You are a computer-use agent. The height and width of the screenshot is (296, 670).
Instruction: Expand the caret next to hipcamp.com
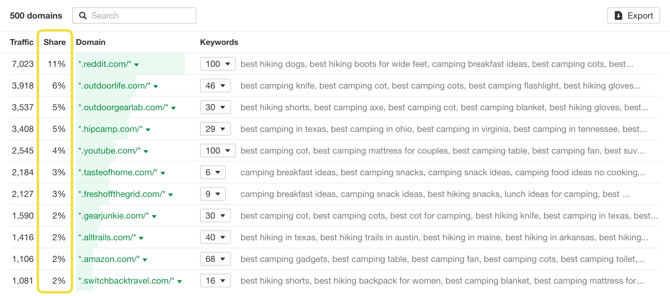(x=148, y=130)
